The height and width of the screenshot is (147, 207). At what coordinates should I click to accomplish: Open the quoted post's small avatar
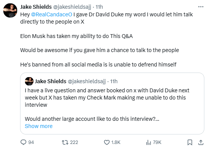29,81
